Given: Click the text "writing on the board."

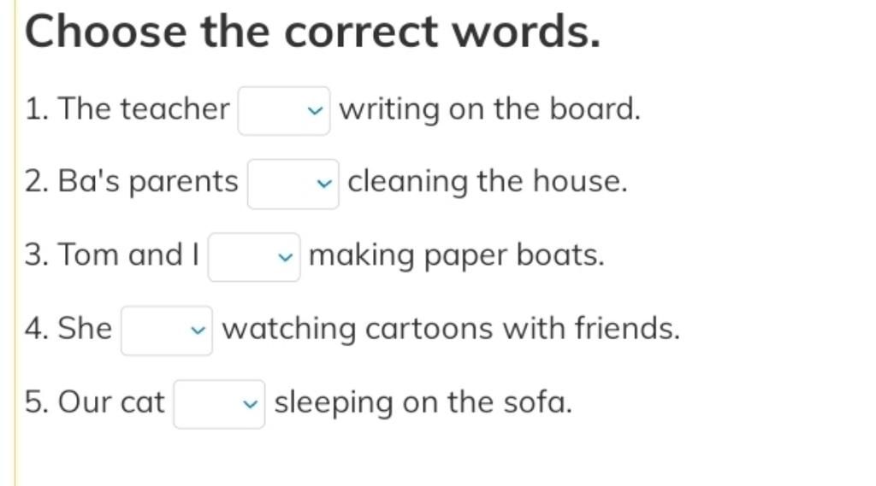Looking at the screenshot, I should tap(490, 108).
